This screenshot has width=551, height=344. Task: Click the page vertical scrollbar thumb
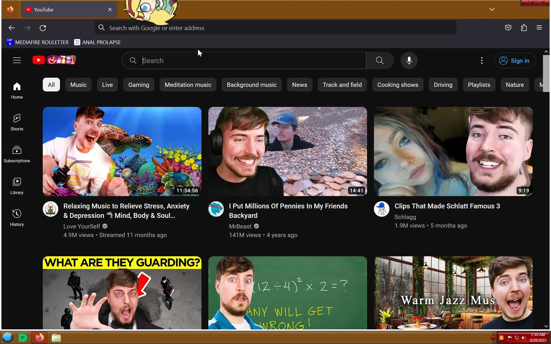coord(546,73)
